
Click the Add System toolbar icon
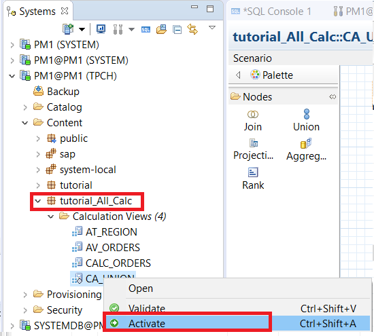[x=68, y=29]
